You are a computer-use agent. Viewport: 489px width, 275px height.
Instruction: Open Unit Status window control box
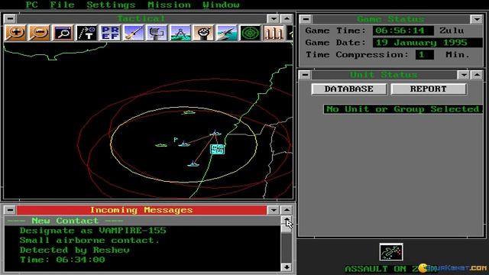click(305, 75)
